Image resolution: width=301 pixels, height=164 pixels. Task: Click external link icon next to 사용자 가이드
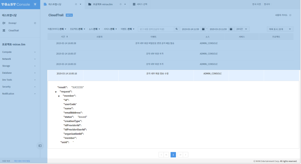(x=290, y=15)
